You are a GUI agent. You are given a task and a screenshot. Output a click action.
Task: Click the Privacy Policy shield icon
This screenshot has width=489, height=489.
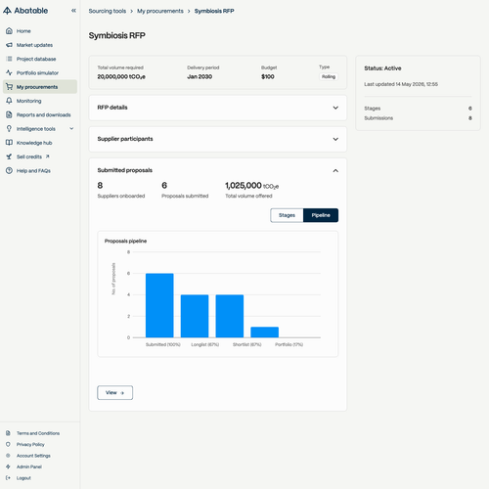pos(8,444)
